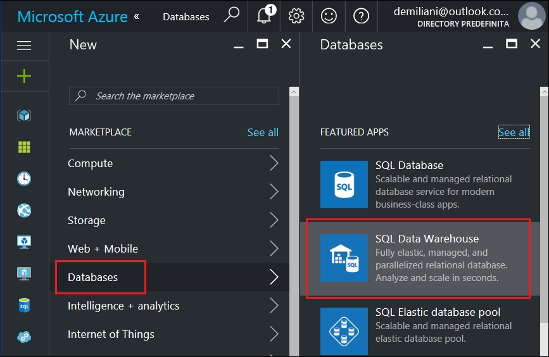Open Recent clock icon in sidebar
Image resolution: width=549 pixels, height=357 pixels.
tap(24, 178)
